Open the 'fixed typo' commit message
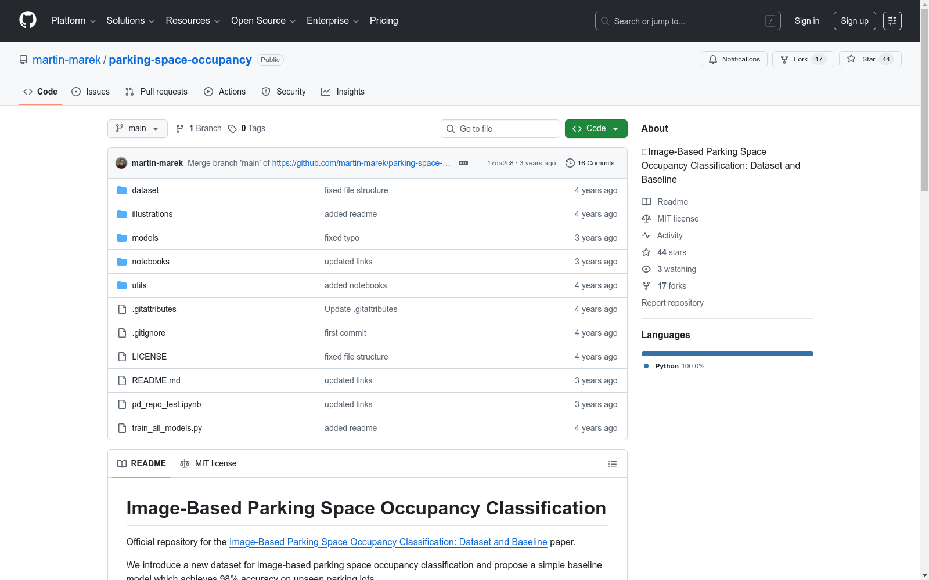This screenshot has width=929, height=580. pyautogui.click(x=342, y=238)
